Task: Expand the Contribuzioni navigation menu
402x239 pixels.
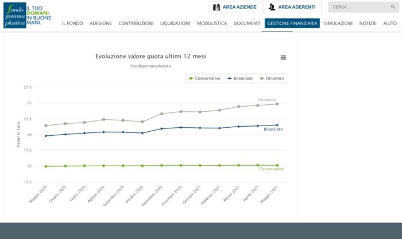Action: tap(136, 23)
